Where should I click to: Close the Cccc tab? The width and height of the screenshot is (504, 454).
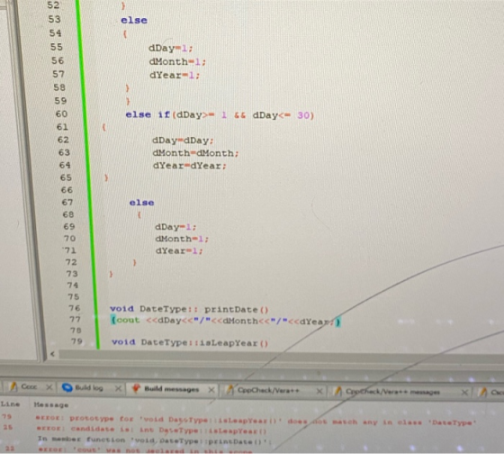click(49, 387)
